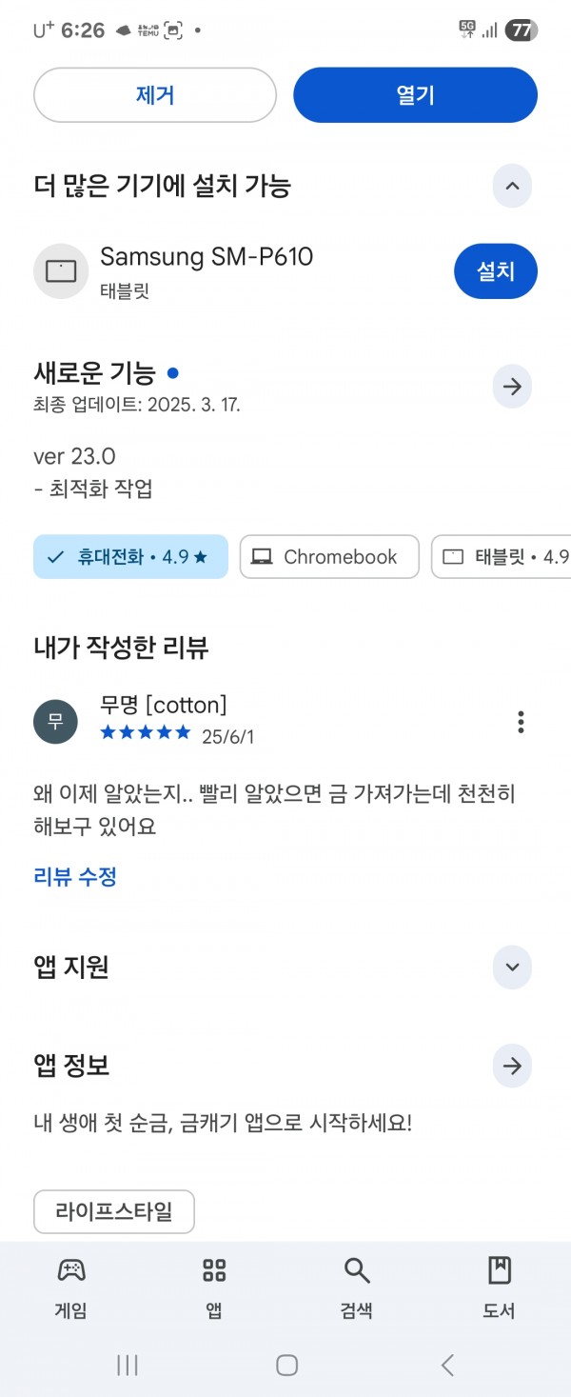Tap the 라이프스타일 category chip
Image resolution: width=571 pixels, height=1397 pixels.
pyautogui.click(x=114, y=1212)
